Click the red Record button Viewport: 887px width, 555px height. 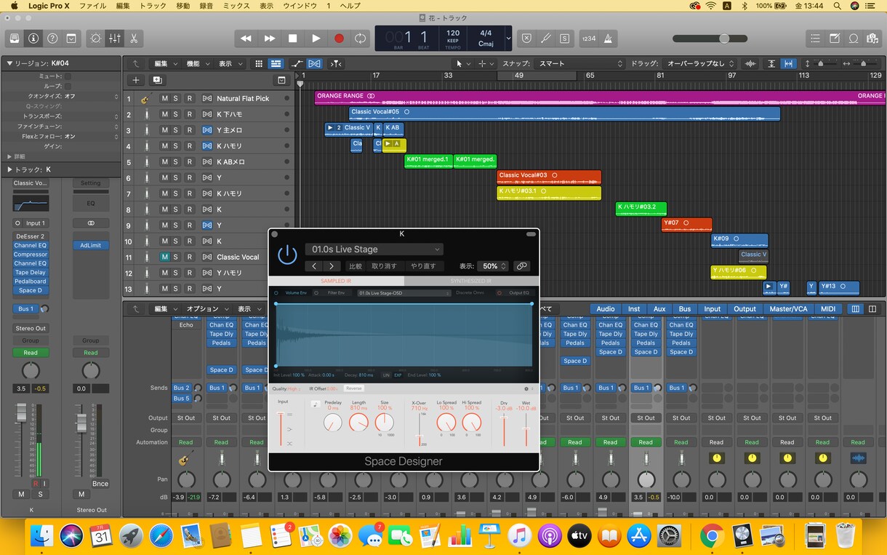[339, 39]
